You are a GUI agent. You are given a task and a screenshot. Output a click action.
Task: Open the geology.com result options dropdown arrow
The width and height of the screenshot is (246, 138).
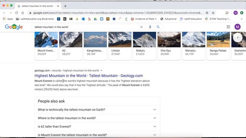click(101, 71)
